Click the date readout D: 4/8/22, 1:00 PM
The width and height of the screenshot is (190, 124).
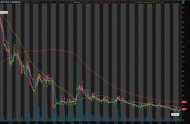(30, 2)
